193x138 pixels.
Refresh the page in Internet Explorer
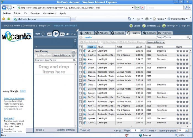tap(138, 8)
